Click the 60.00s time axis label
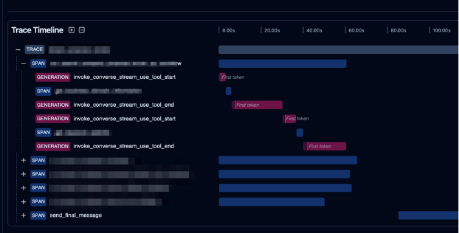 point(356,30)
